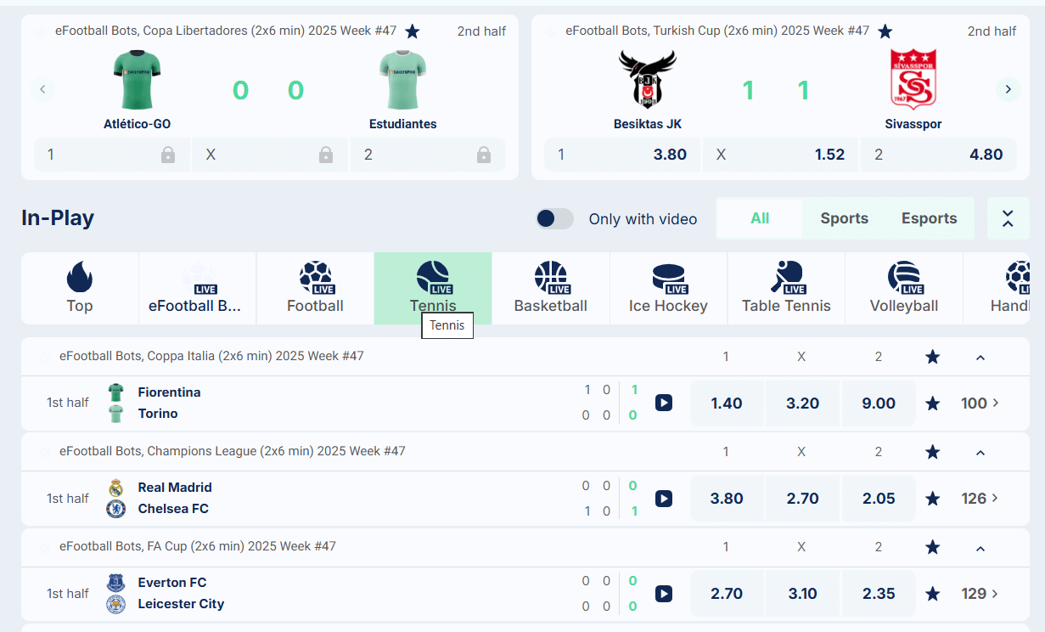
Task: Play the Fiorentina vs Torino video stream
Action: point(664,403)
